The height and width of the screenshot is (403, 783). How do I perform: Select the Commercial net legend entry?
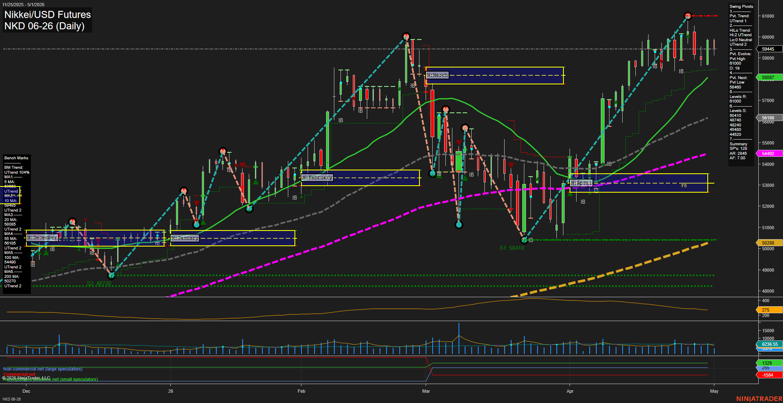(19, 375)
